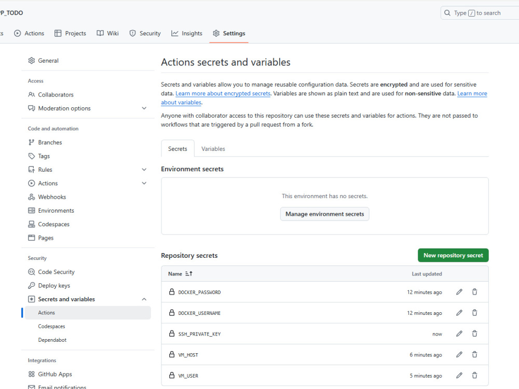Delete the DOCKER_USERNAME secret via its trash icon
Image resolution: width=519 pixels, height=389 pixels.
(475, 313)
